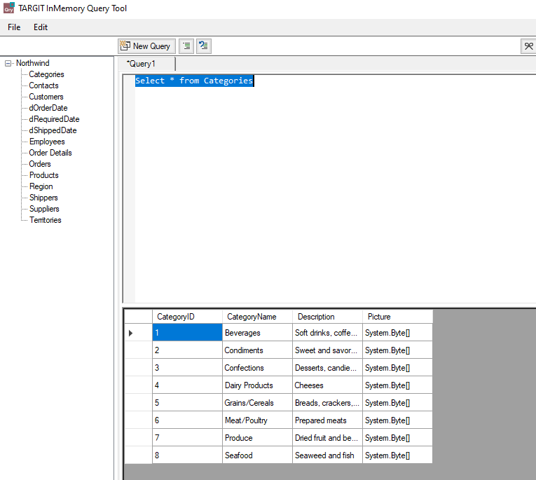Switch to the Query1 tab
This screenshot has width=536, height=480.
pyautogui.click(x=146, y=64)
